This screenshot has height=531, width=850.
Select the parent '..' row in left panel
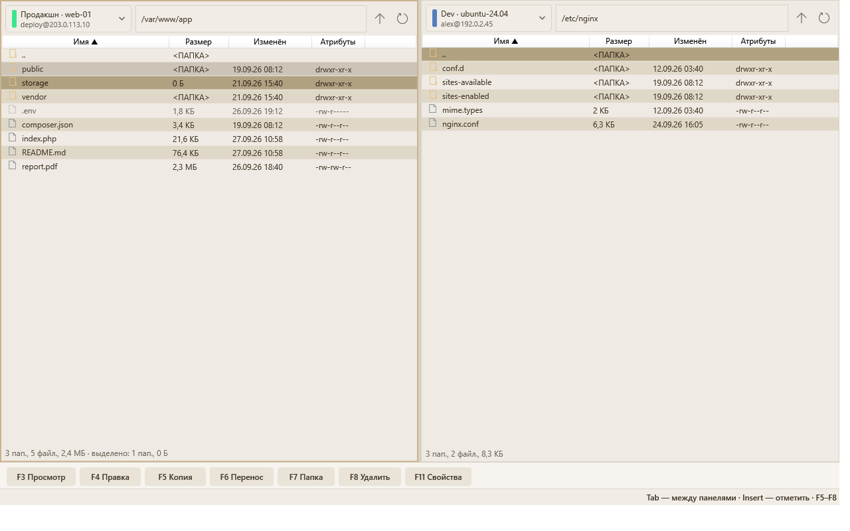[x=209, y=55]
